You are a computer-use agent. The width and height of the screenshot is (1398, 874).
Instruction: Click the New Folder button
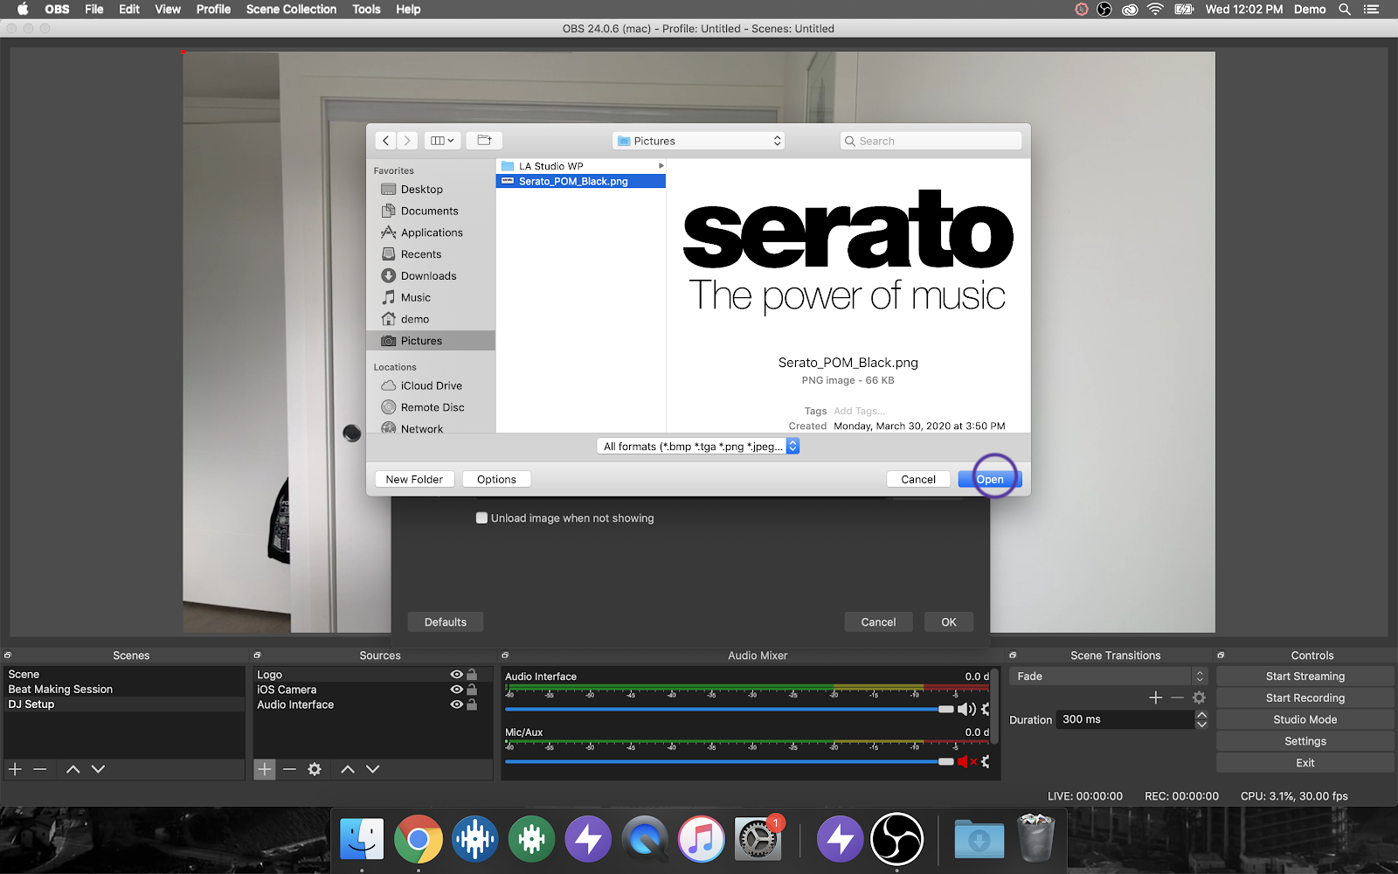coord(414,479)
